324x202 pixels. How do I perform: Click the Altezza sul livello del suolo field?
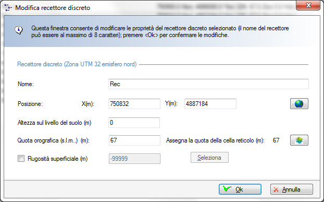click(x=134, y=123)
